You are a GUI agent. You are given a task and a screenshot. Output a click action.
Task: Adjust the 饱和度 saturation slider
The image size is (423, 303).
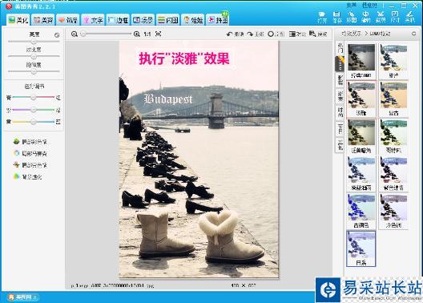pos(34,71)
